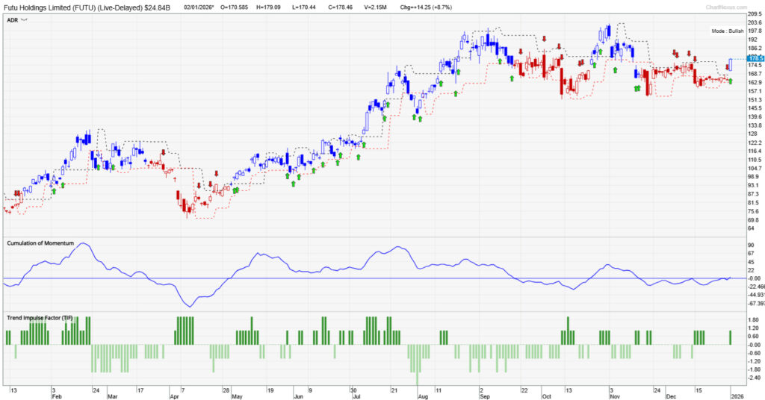Click the Nov marker on time axis
Image resolution: width=765 pixels, height=400 pixels.
point(614,398)
